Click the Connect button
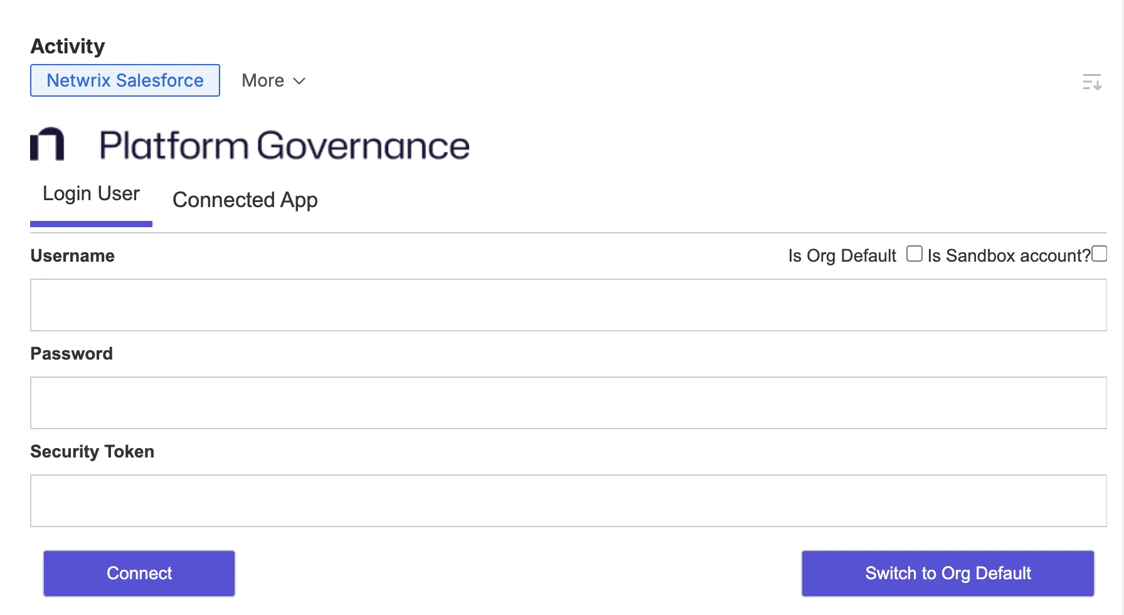Screen dimensions: 1124x615 139,573
